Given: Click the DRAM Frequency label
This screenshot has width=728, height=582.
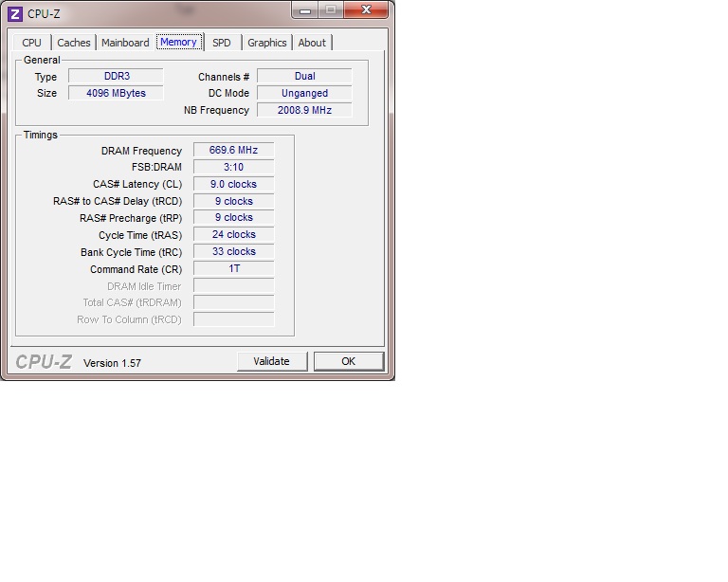Looking at the screenshot, I should [141, 151].
